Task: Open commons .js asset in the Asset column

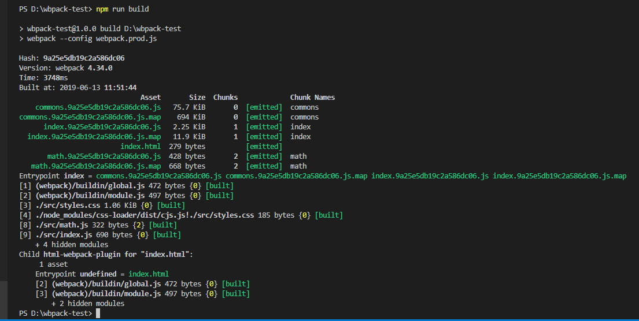Action: click(x=98, y=107)
